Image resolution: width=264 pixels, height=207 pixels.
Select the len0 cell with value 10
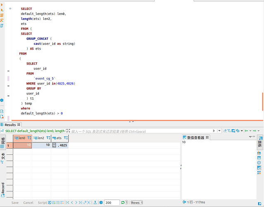(x=22, y=145)
